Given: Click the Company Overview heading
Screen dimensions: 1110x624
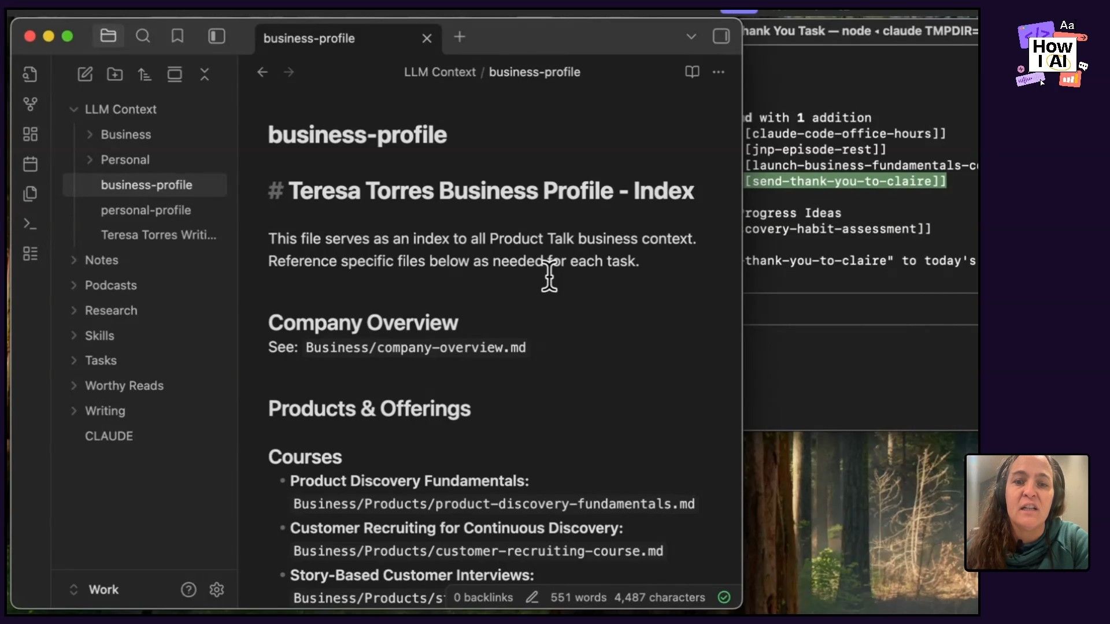Looking at the screenshot, I should pos(363,322).
